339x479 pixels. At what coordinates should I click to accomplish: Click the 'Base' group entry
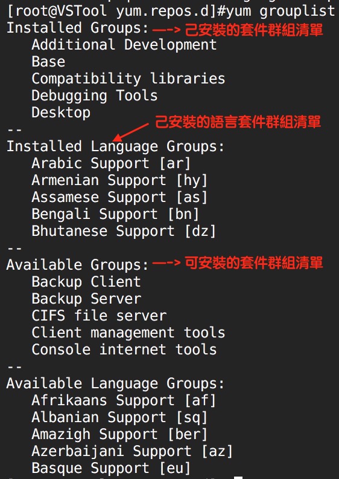tap(48, 62)
